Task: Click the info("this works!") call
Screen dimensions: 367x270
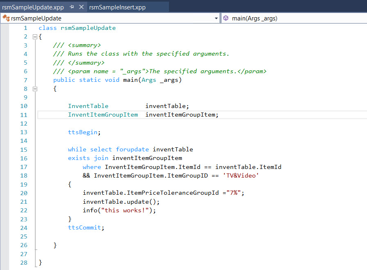Action: click(x=119, y=210)
